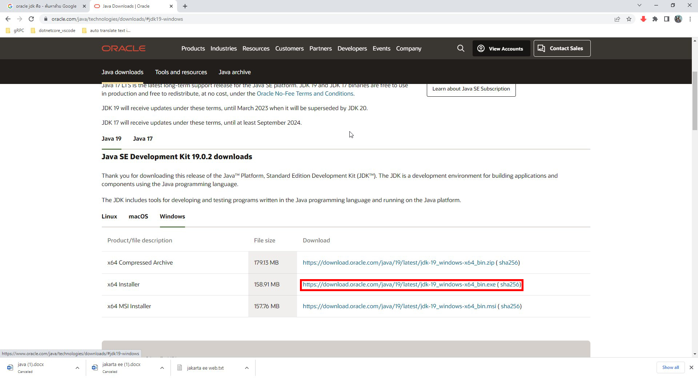
Task: Open sha256 link for zip archive
Action: [x=508, y=262]
